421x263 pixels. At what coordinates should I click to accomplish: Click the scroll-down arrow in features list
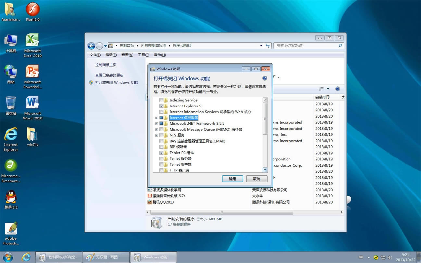265,170
